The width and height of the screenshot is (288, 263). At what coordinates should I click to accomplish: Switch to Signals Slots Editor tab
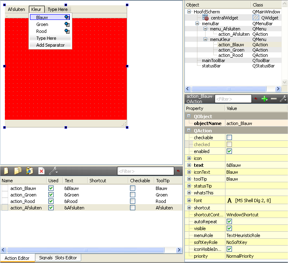(58, 258)
